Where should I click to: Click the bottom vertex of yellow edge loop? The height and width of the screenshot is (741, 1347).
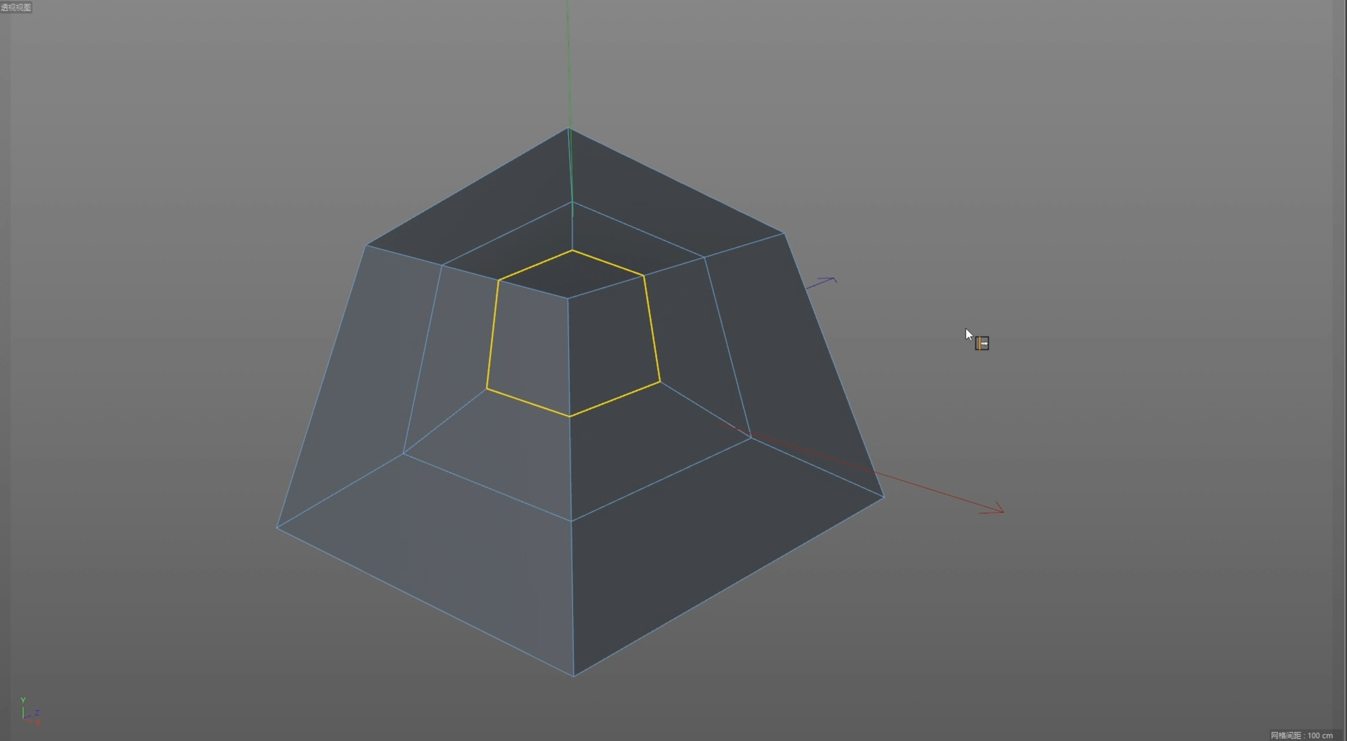click(x=570, y=416)
